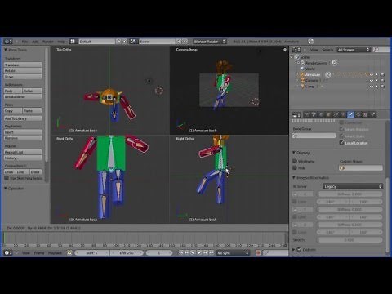The width and height of the screenshot is (392, 294).
Task: Toggle Armature renderability camera icon
Action: (x=382, y=74)
